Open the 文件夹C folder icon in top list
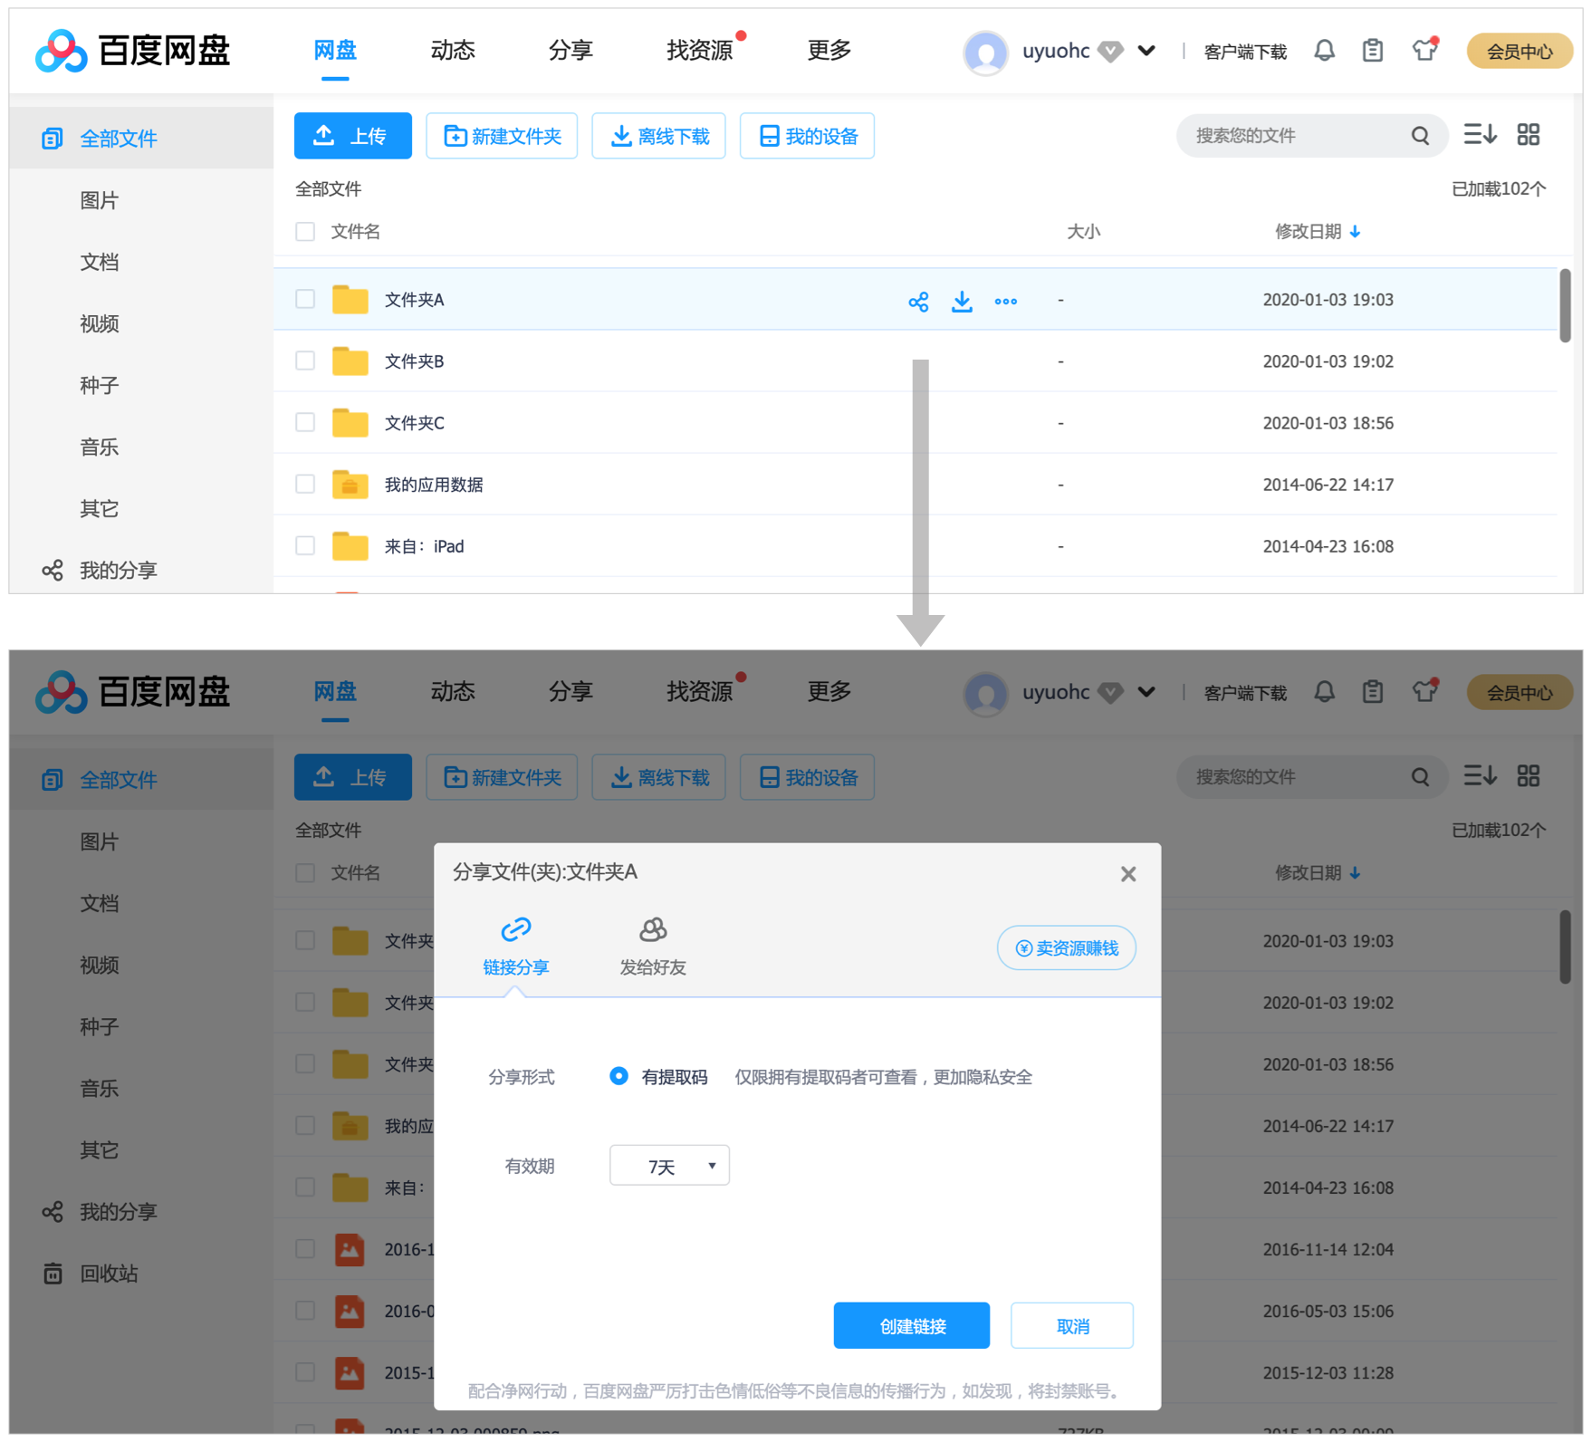The image size is (1592, 1442). coord(350,423)
